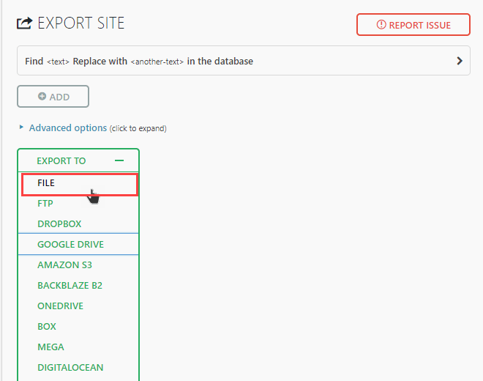Select ONEDRIVE in the export list
This screenshot has width=483, height=381.
[x=61, y=306]
